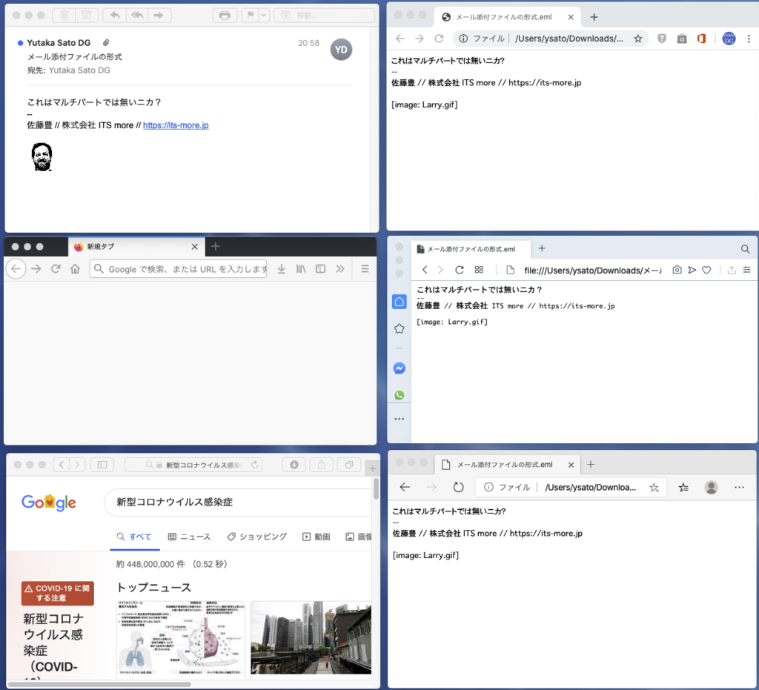The height and width of the screenshot is (690, 759).
Task: Click Firefox home icon
Action: 75,269
